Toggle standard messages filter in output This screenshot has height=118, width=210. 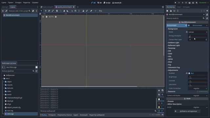160,99
